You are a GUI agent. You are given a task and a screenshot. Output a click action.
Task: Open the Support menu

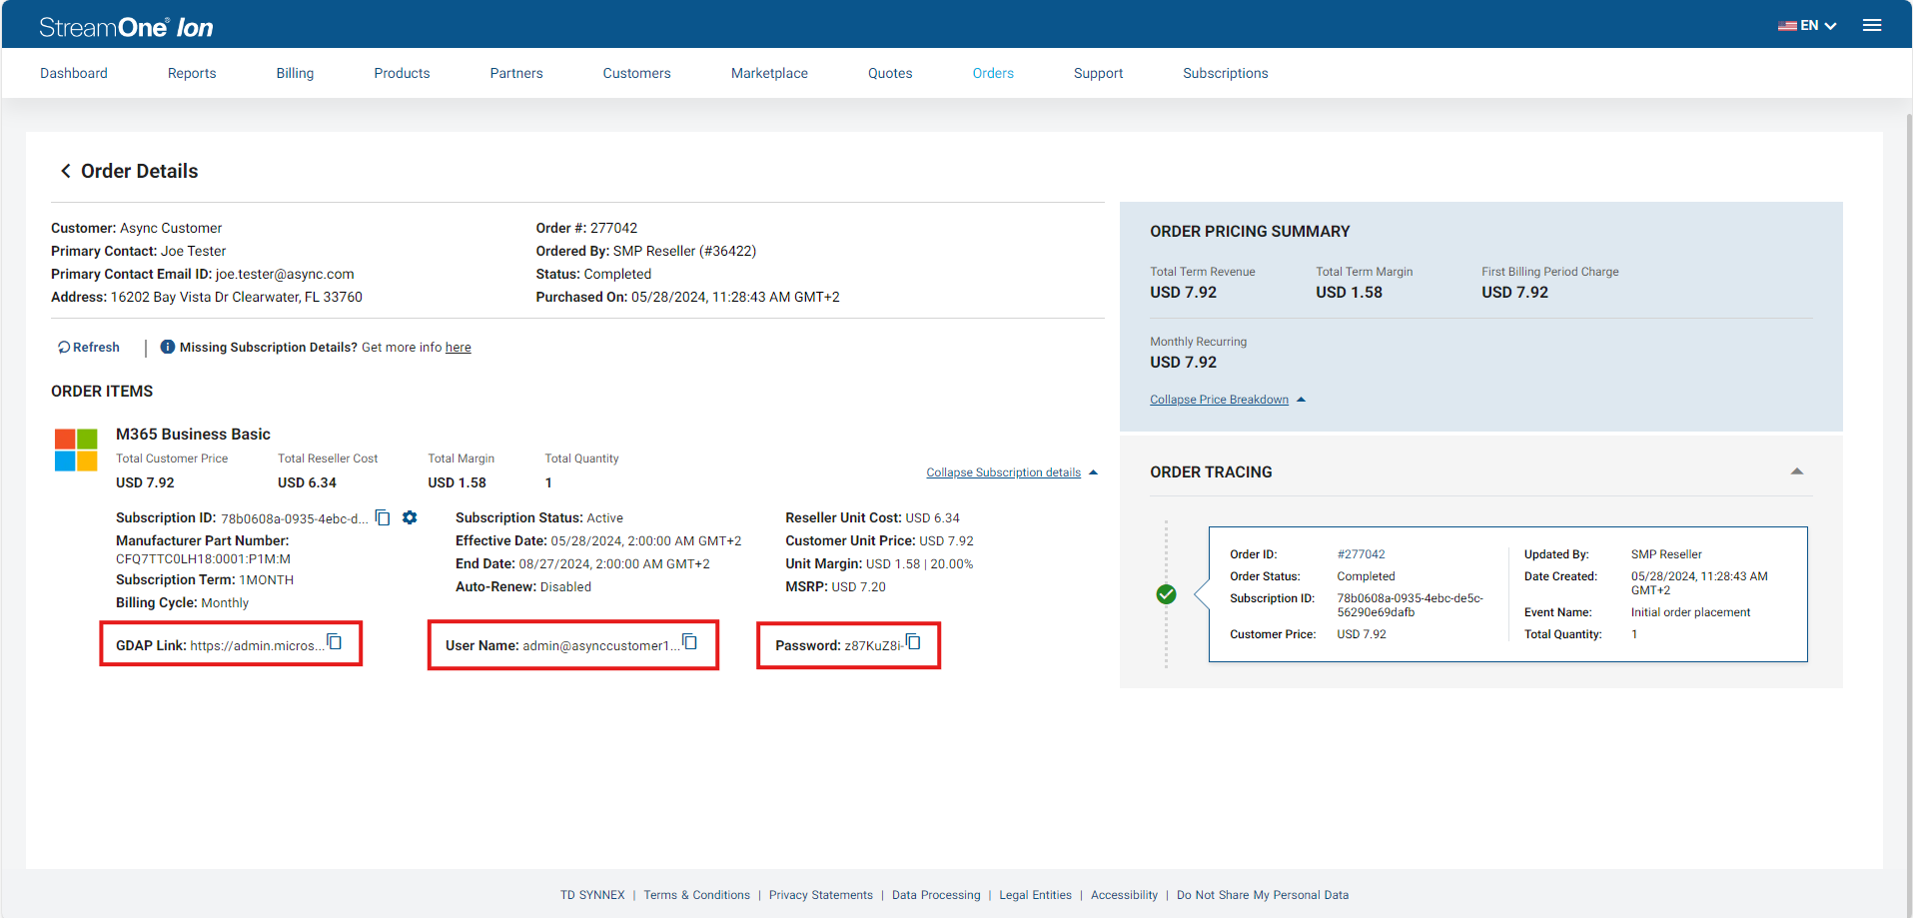tap(1098, 73)
